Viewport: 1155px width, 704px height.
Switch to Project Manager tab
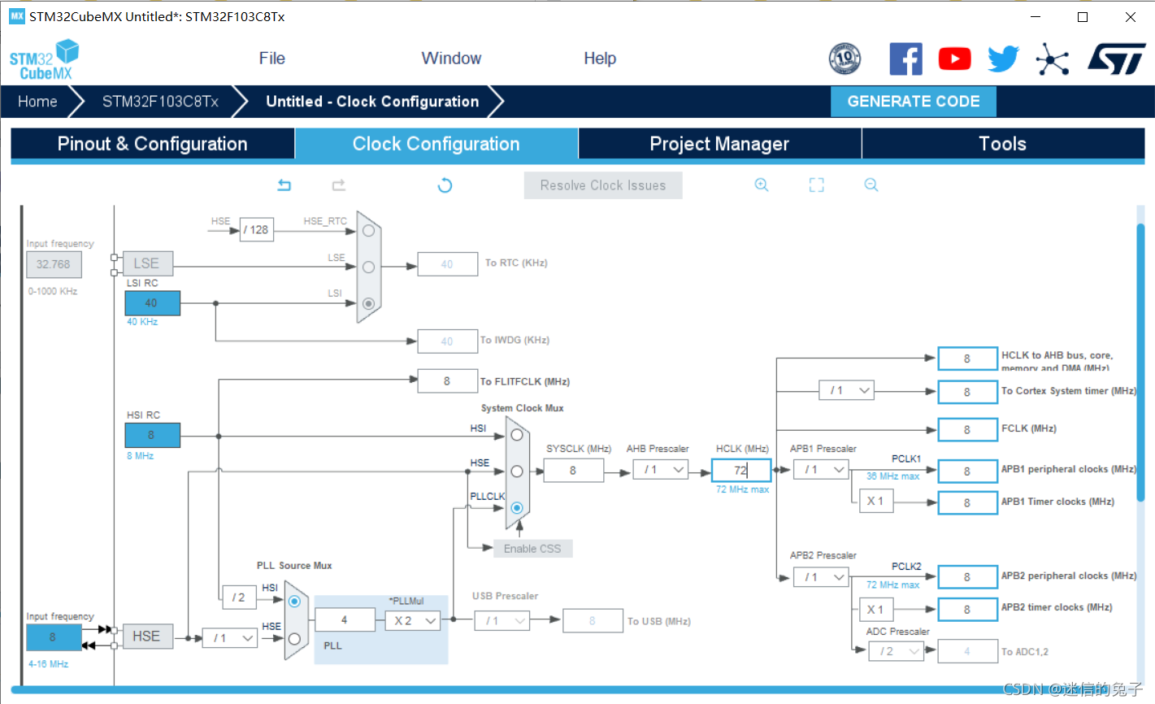click(x=719, y=144)
